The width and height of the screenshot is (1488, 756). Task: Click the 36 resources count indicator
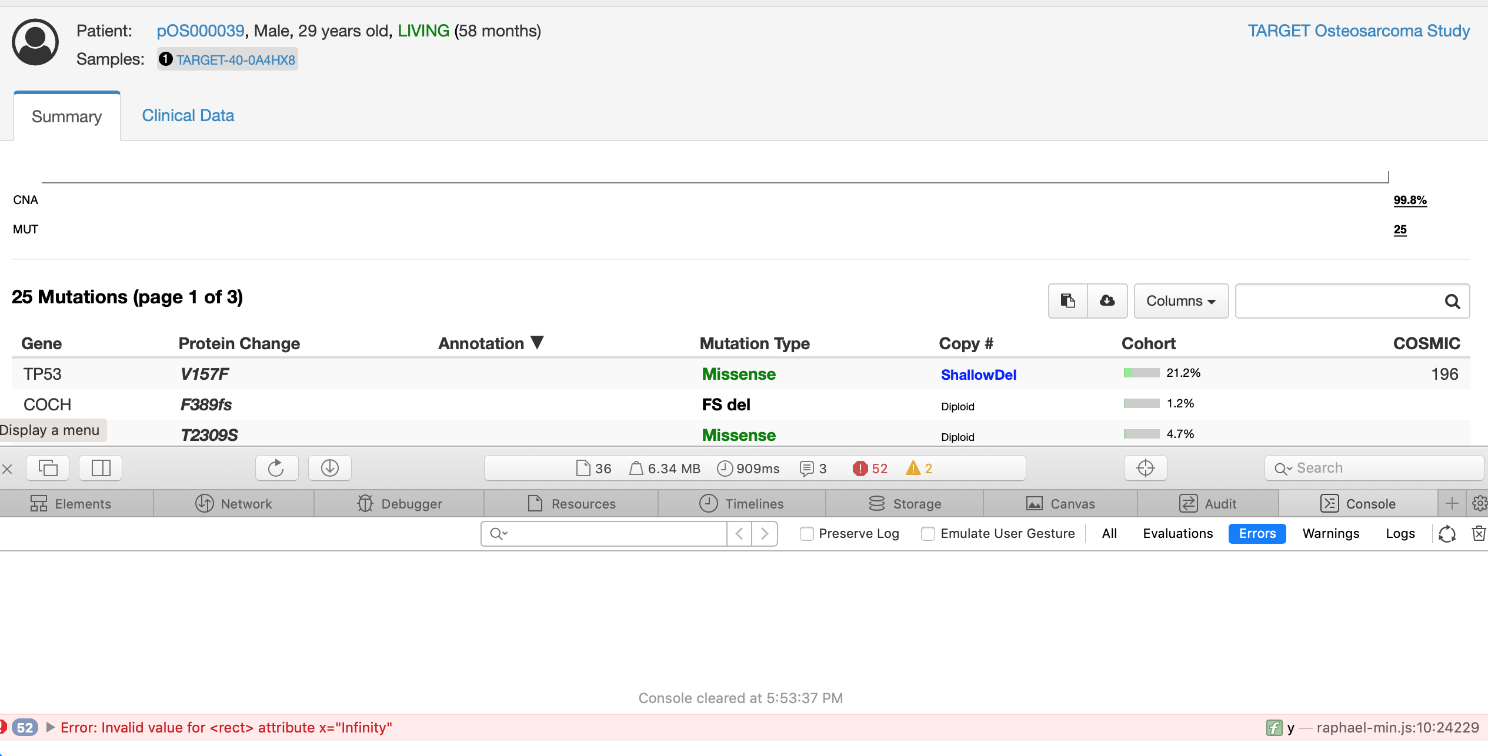593,469
